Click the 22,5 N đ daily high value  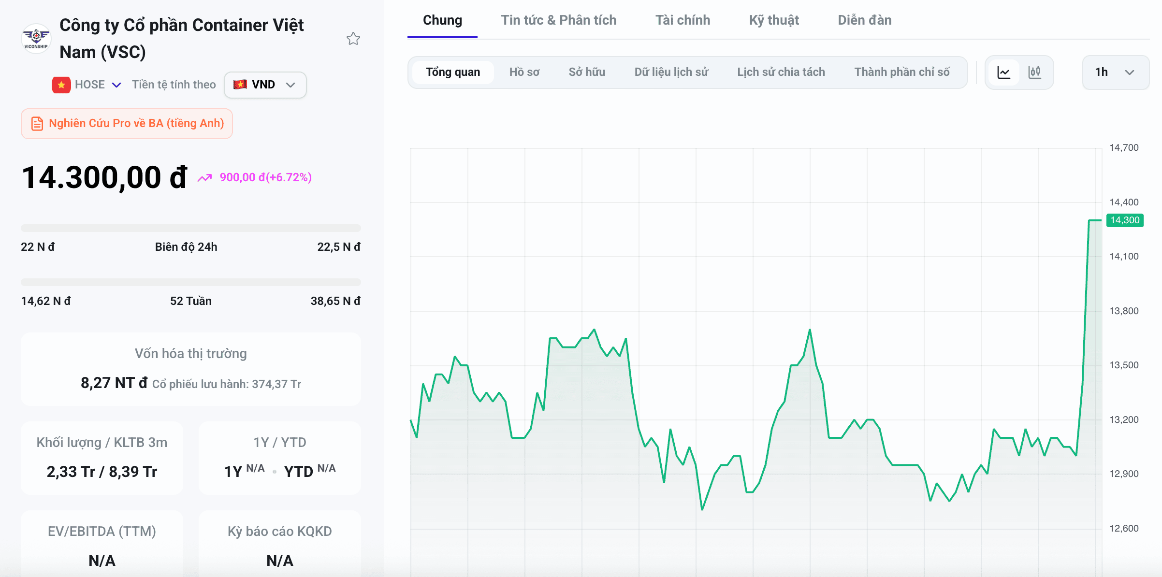tap(339, 247)
